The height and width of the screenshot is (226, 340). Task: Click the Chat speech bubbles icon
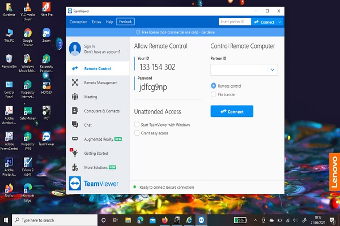pyautogui.click(x=75, y=124)
